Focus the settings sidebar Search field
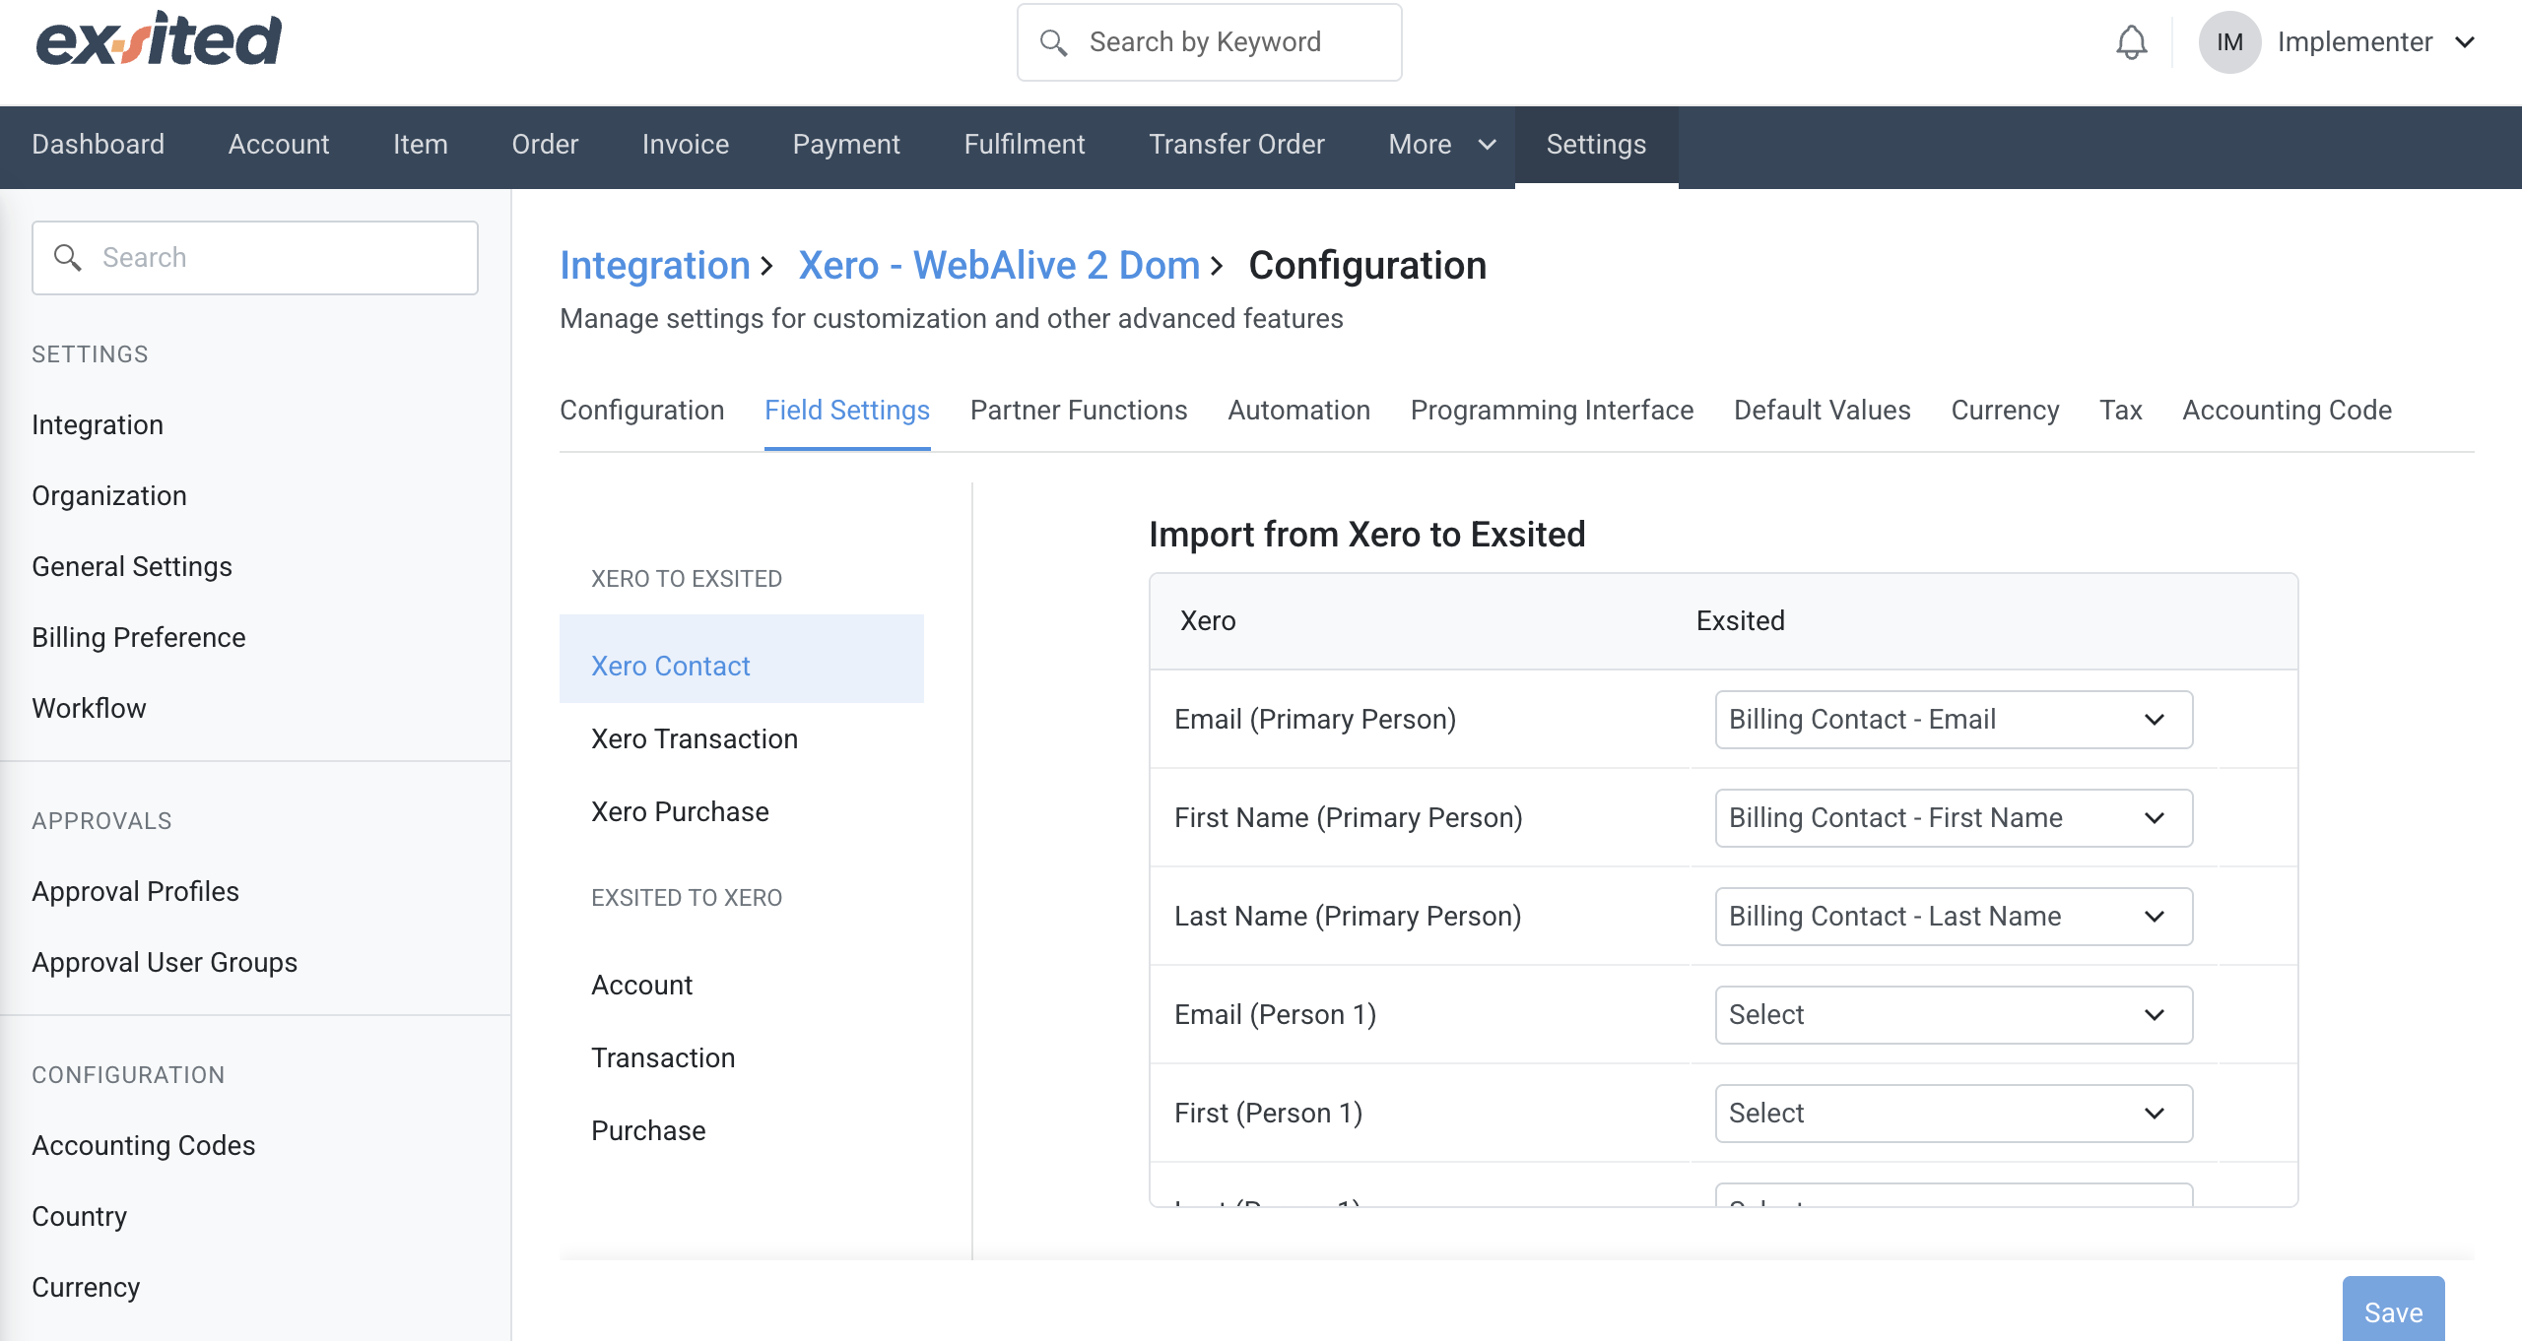The height and width of the screenshot is (1341, 2522). tap(255, 258)
